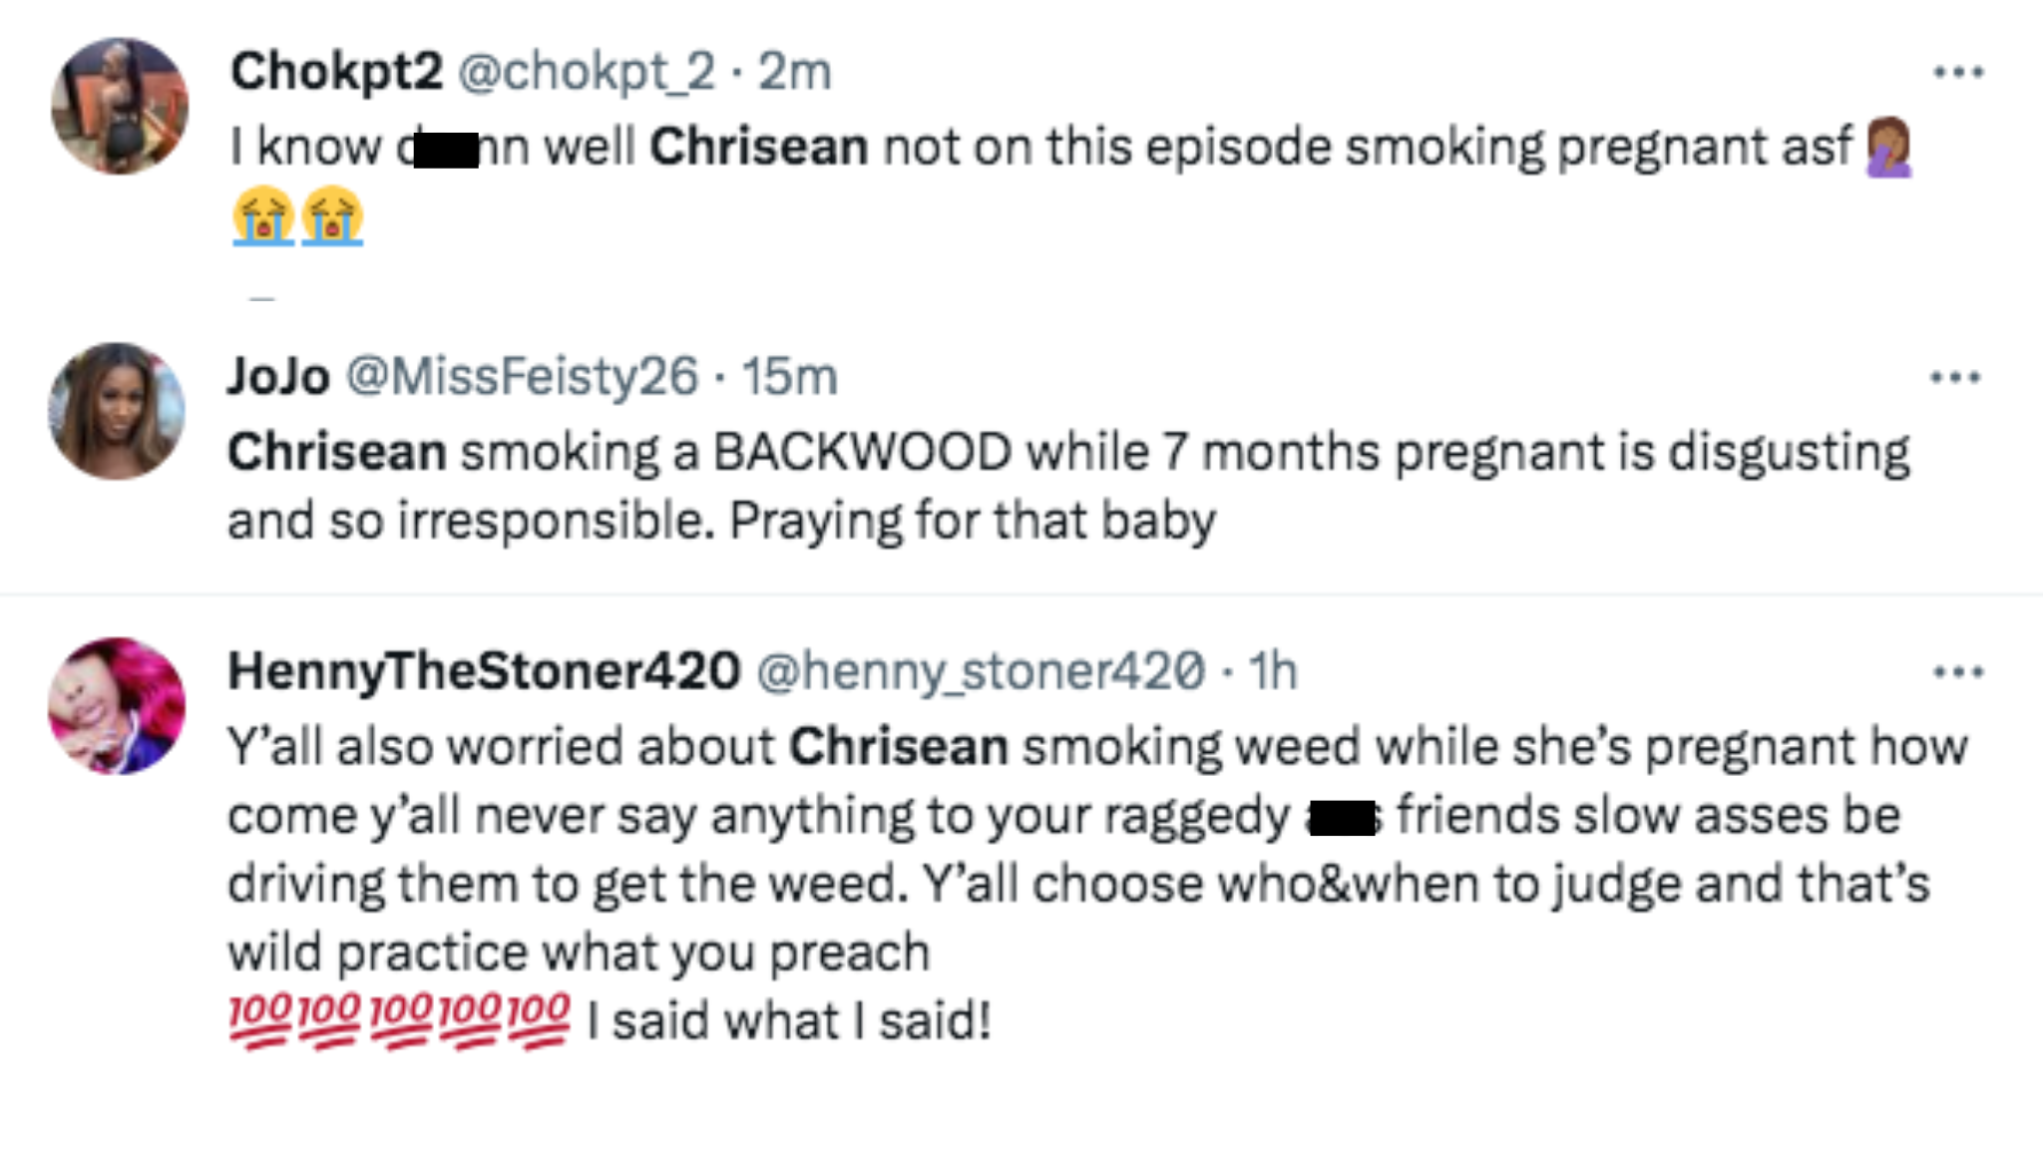Click the 1h timestamp on third tweet
2043x1149 pixels.
pos(1273,671)
